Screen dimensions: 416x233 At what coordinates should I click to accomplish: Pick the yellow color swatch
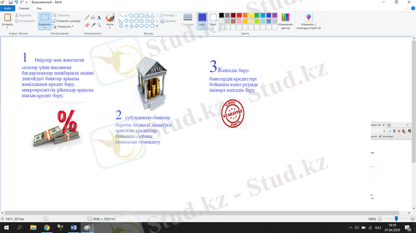pos(251,16)
